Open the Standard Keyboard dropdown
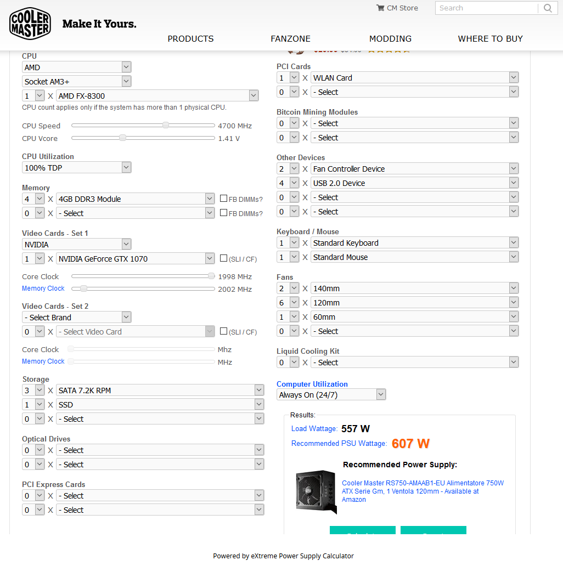The height and width of the screenshot is (566, 563). click(x=415, y=242)
